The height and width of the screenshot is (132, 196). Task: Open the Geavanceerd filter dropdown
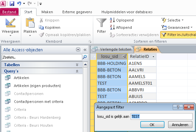(177, 27)
